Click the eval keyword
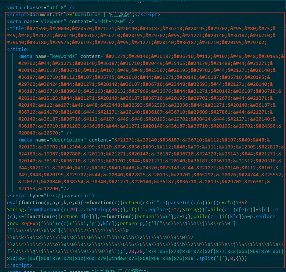 click(x=12, y=203)
